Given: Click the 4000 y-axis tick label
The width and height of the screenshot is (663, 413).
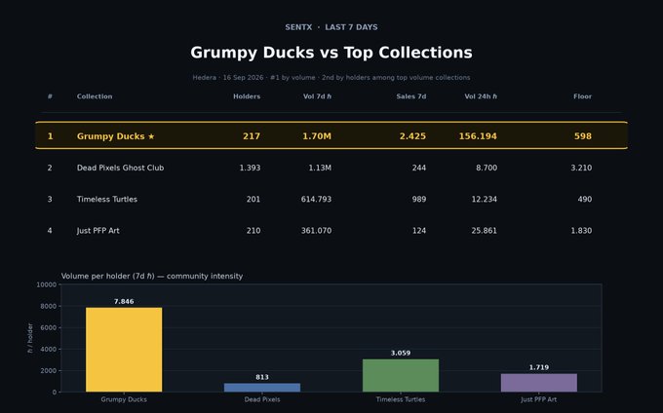Looking at the screenshot, I should [48, 350].
